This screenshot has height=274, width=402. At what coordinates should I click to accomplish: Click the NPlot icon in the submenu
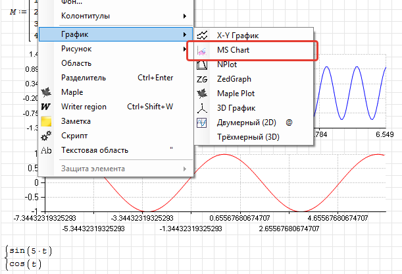(203, 65)
